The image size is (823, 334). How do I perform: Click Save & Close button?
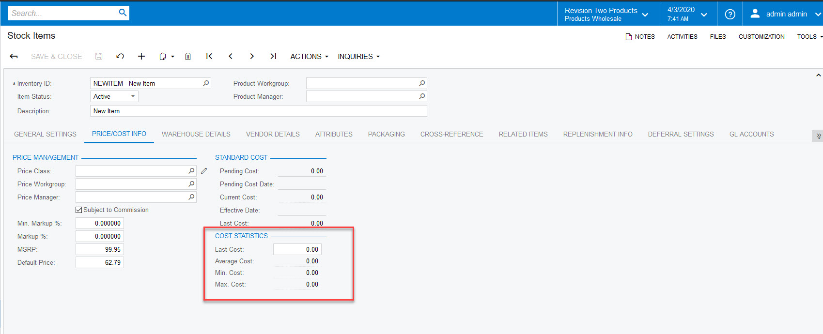tap(56, 56)
